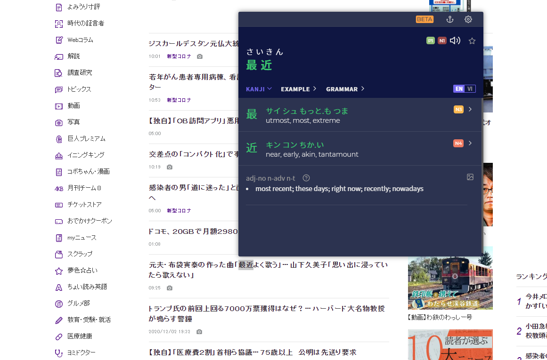The image size is (547, 360).
Task: Open the 医療健康 sidebar link
Action: (x=80, y=336)
